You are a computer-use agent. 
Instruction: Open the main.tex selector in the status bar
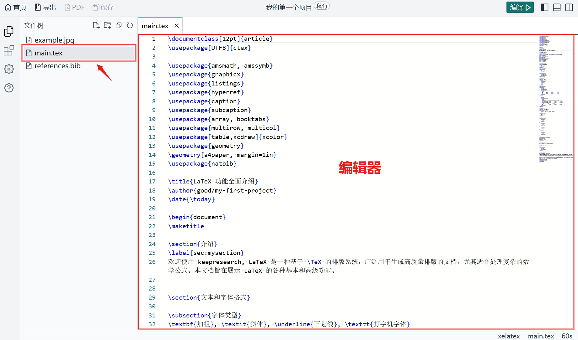click(x=541, y=336)
